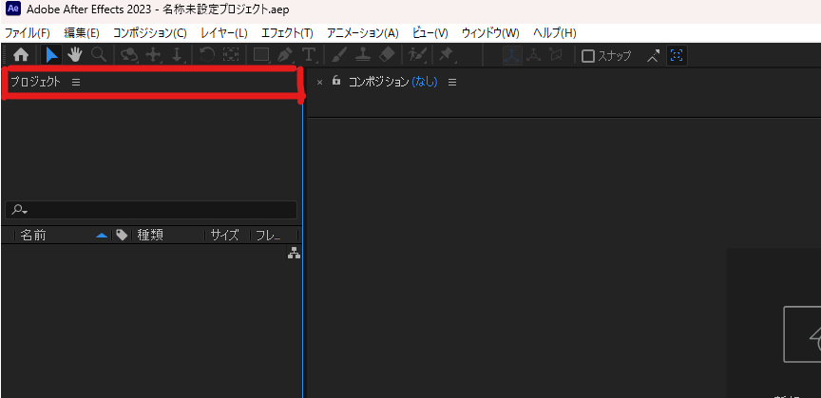Open the アニメーション(A) menu
This screenshot has width=821, height=398.
tap(363, 33)
